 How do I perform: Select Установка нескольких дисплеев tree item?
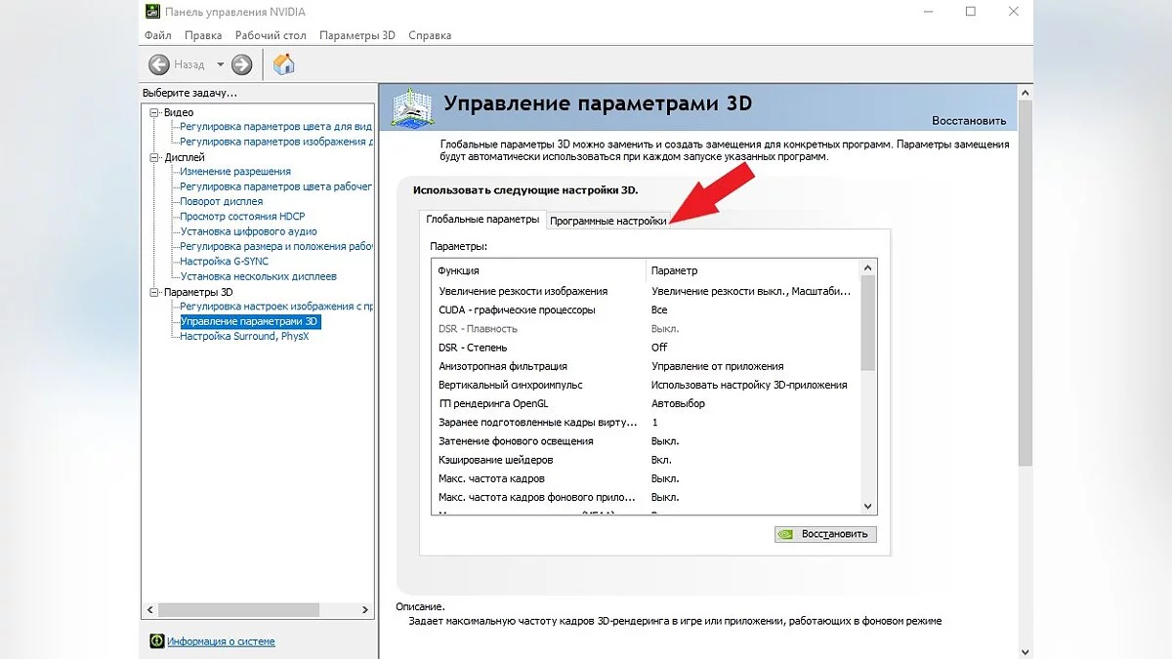259,276
